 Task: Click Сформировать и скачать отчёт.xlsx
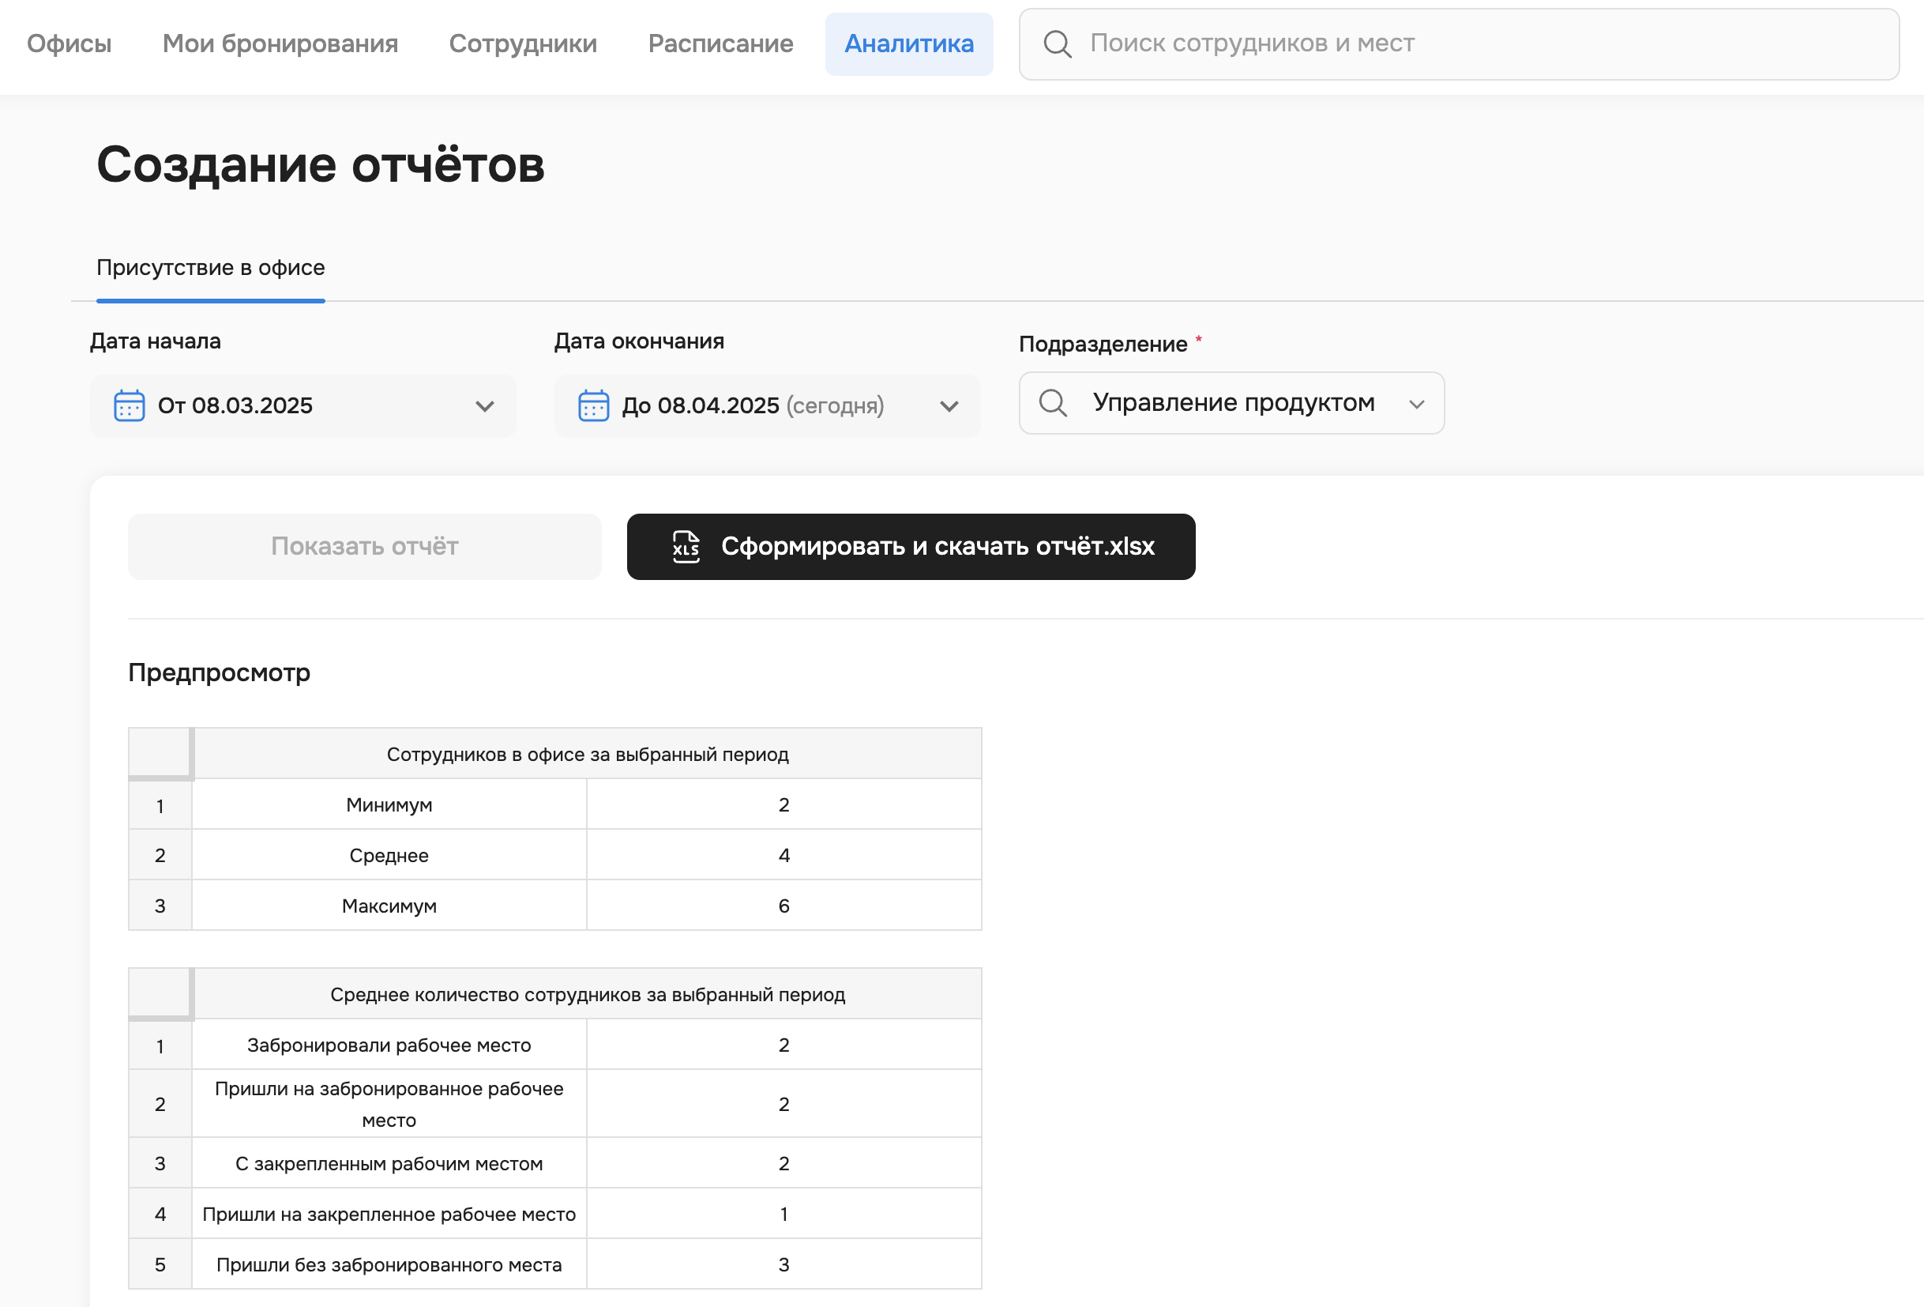[911, 547]
